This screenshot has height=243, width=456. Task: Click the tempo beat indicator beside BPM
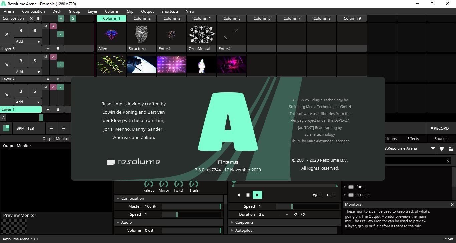(x=6, y=128)
